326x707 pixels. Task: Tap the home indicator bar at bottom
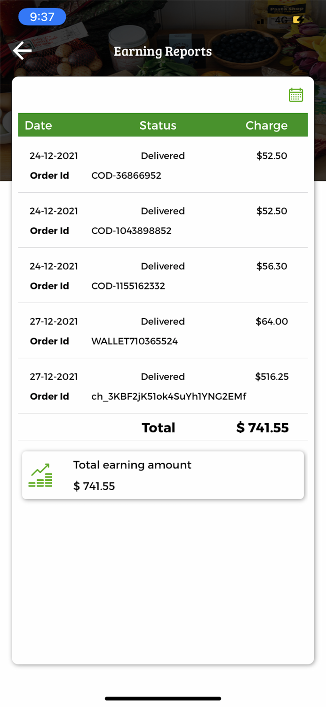[x=163, y=699]
